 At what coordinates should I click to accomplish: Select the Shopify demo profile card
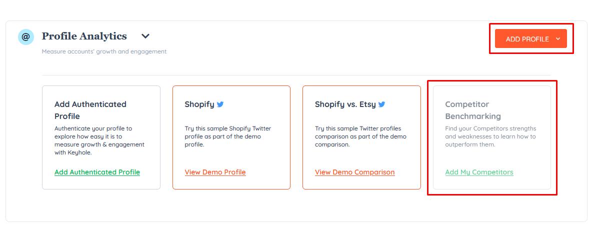(x=231, y=137)
